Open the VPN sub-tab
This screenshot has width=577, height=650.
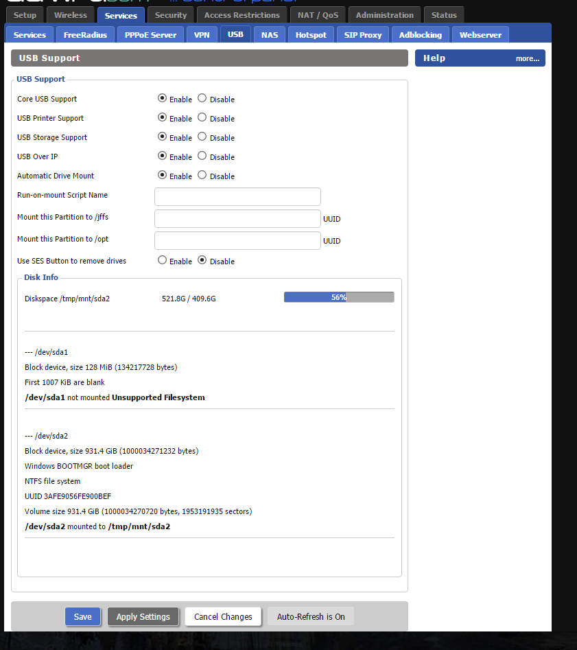202,35
